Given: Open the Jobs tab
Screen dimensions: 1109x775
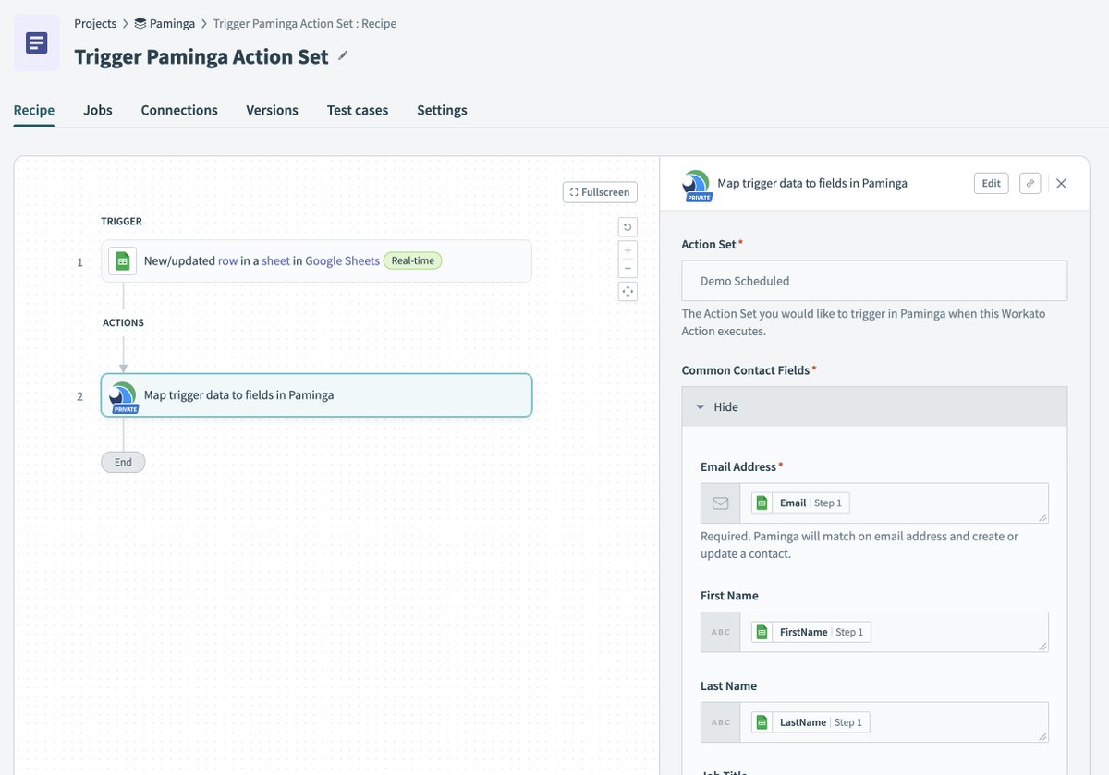Looking at the screenshot, I should coord(98,110).
